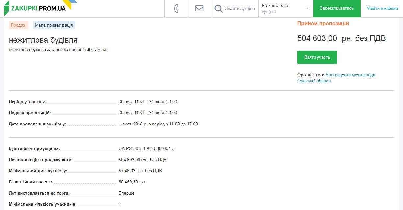Open the 'Увійти в кабінет' link
Viewport: 403px width, 210px height.
383,9
